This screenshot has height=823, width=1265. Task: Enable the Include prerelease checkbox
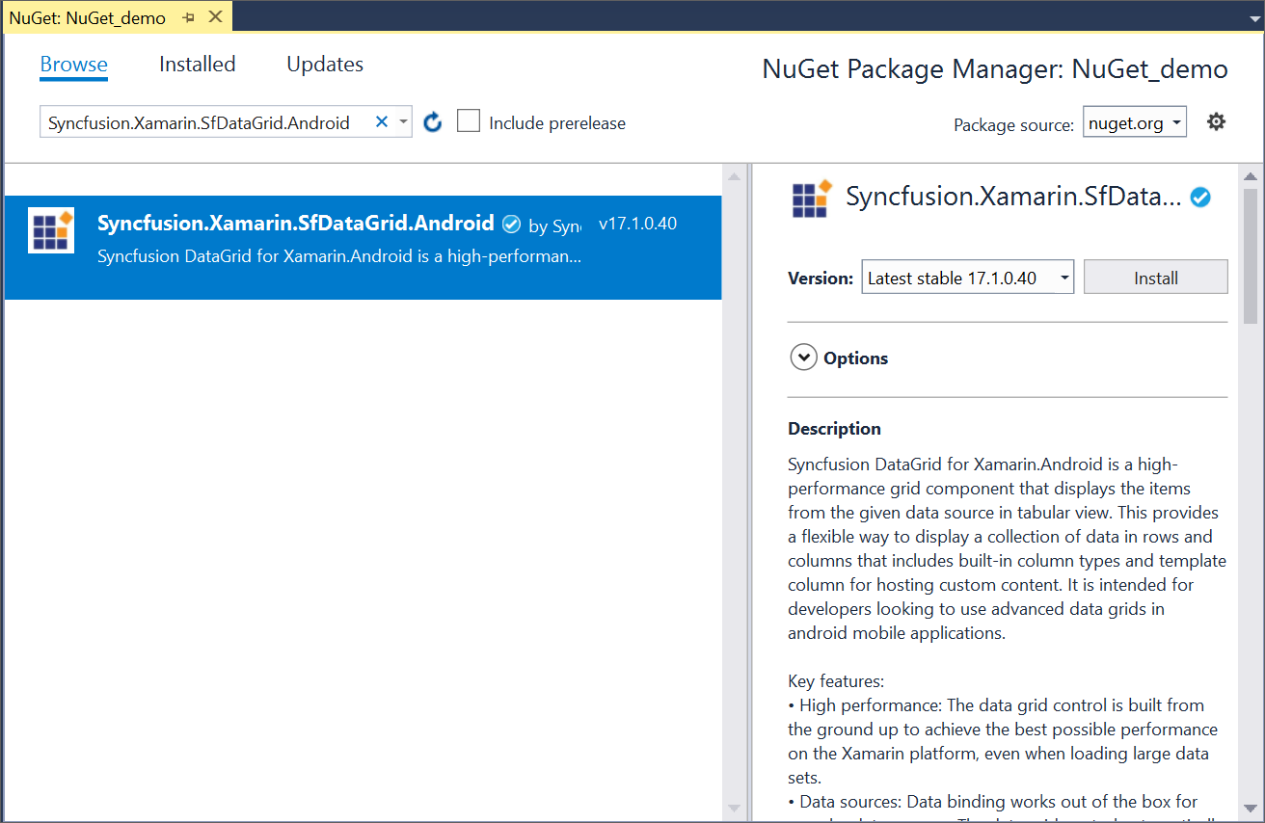click(469, 121)
